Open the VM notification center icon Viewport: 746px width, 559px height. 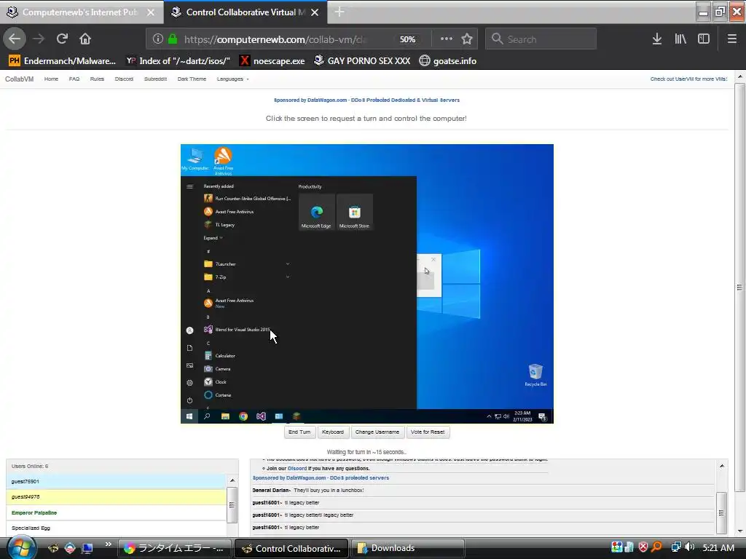pos(542,417)
